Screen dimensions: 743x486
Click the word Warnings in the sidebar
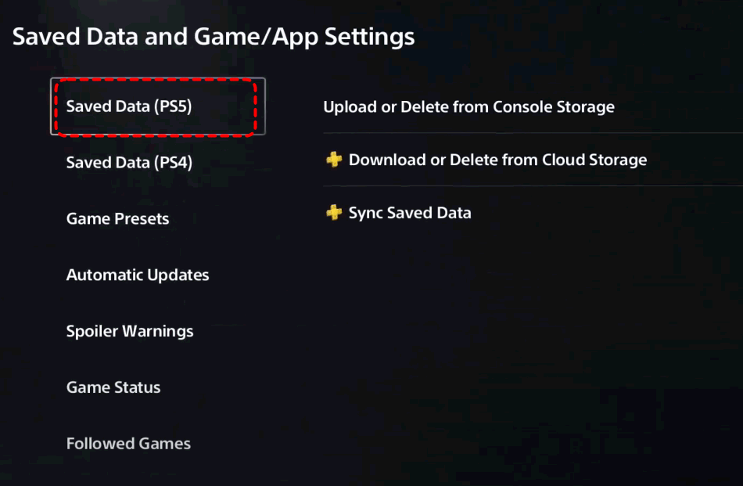[x=158, y=331]
